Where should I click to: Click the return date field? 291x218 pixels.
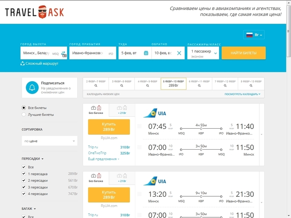click(168, 53)
